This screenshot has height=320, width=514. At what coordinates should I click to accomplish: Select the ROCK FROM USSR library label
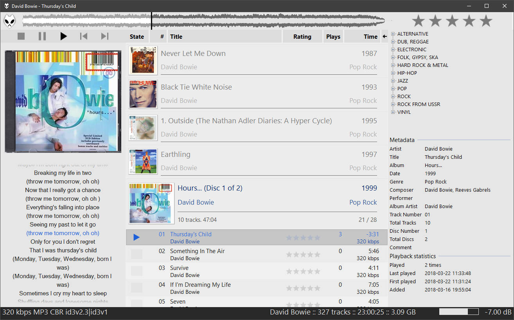419,104
